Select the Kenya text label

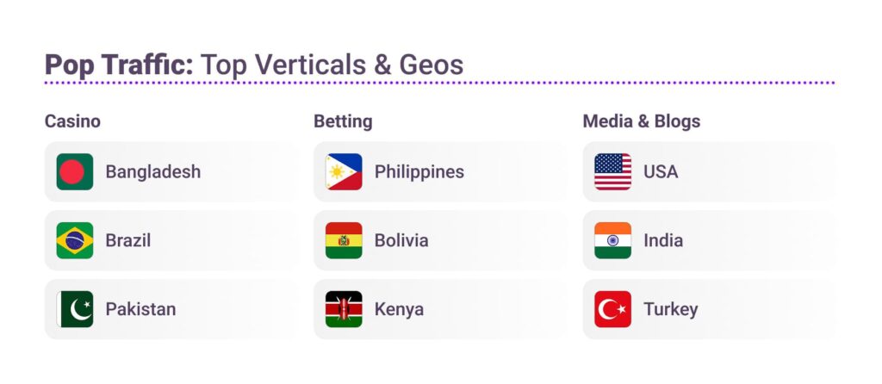pyautogui.click(x=399, y=310)
